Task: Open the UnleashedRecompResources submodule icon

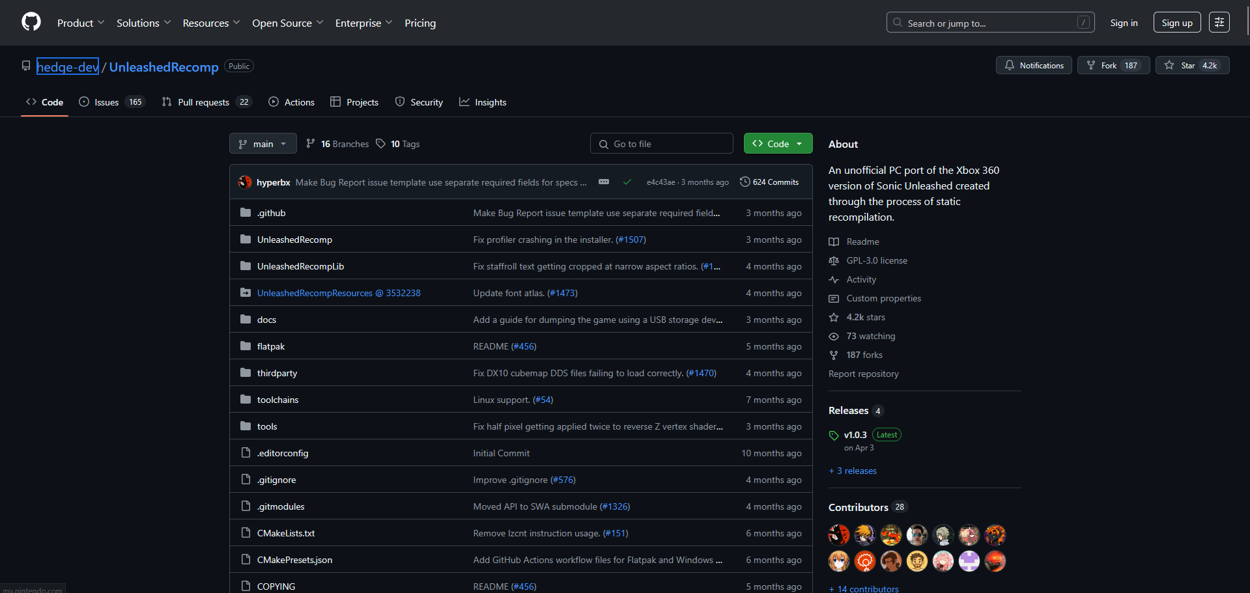Action: (246, 293)
